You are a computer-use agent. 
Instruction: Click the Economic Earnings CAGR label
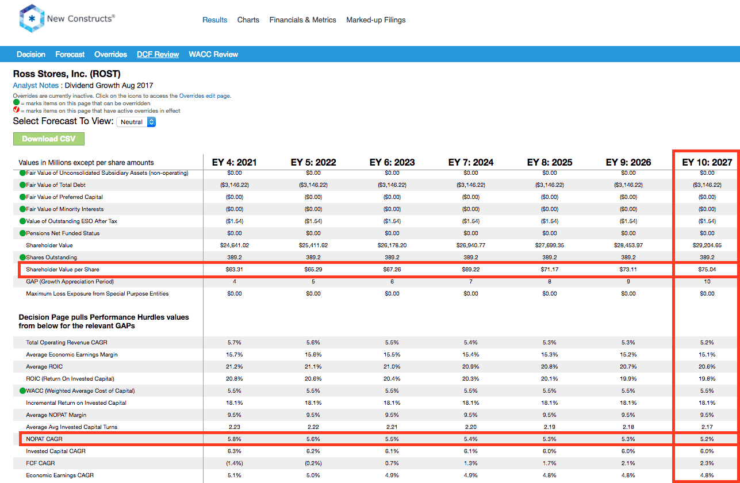pos(60,476)
